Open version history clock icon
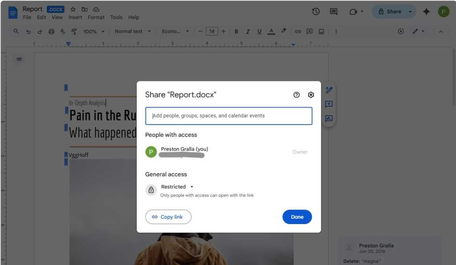Viewport: 456px width, 265px height. [316, 12]
